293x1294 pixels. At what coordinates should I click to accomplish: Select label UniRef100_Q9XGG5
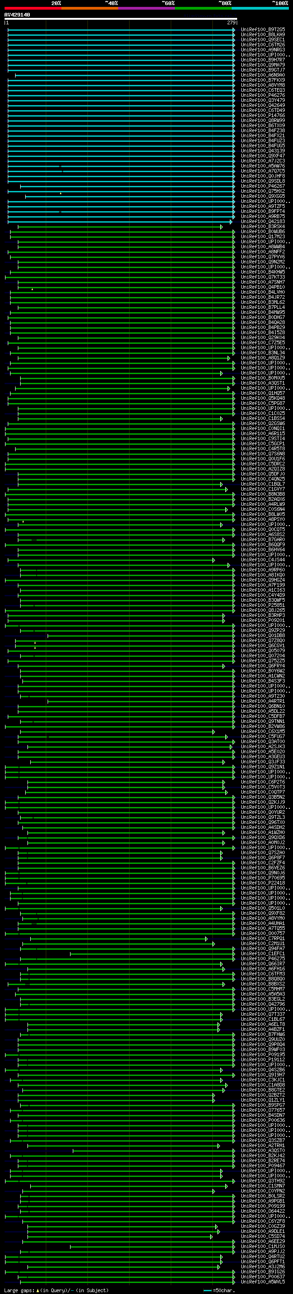coord(263,196)
